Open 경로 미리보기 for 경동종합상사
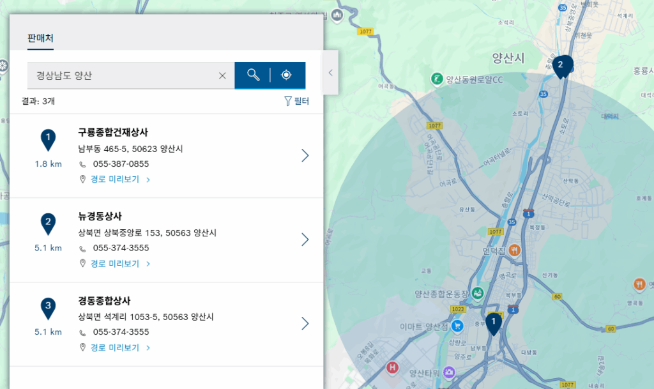 pyautogui.click(x=115, y=347)
